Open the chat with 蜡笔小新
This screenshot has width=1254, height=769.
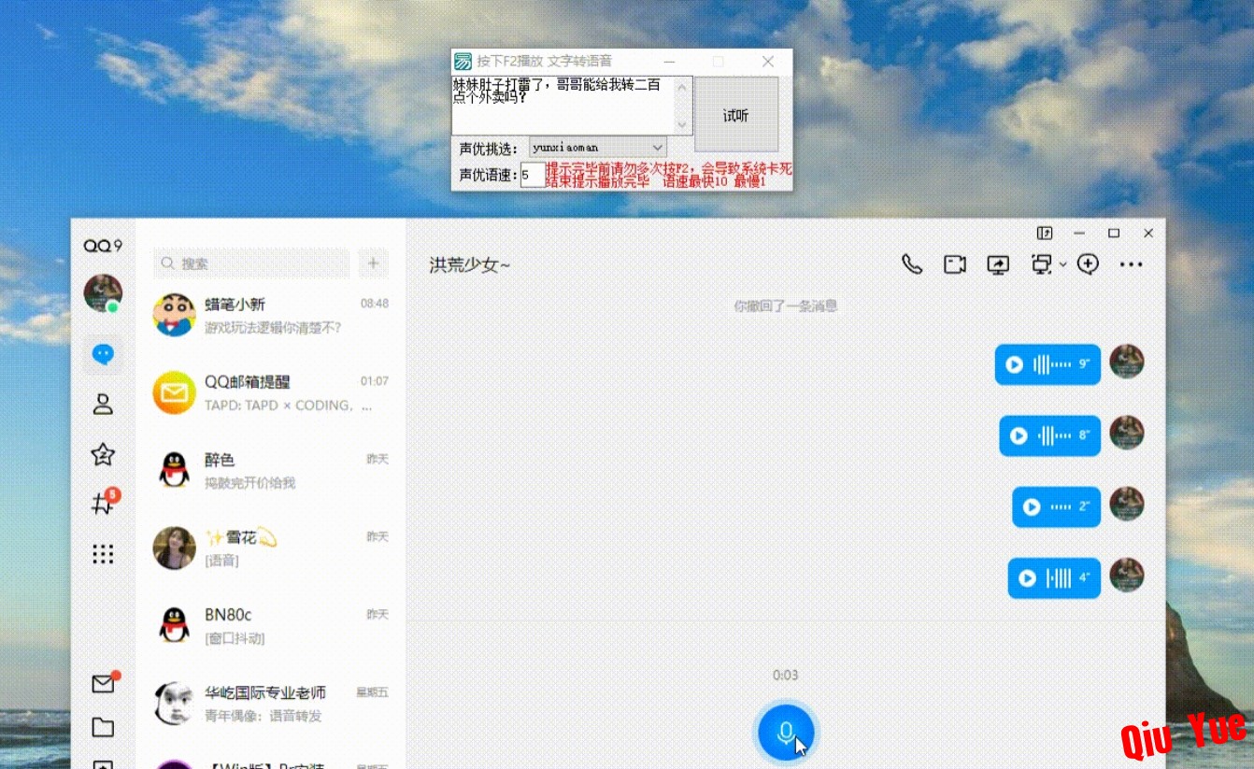271,316
